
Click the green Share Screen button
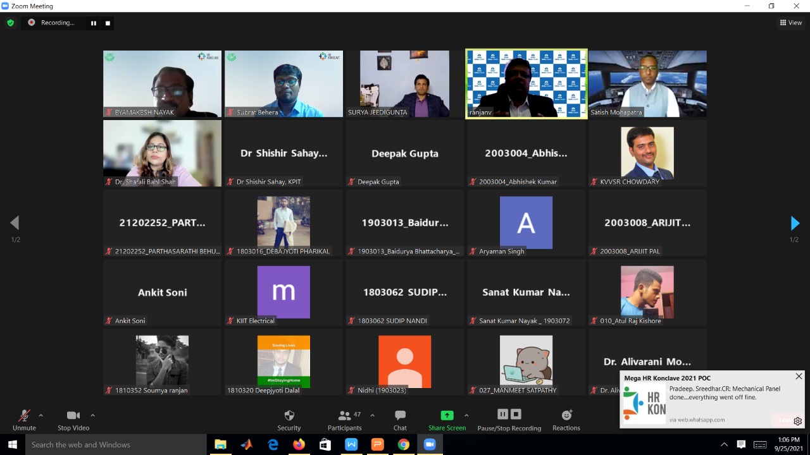(x=447, y=420)
